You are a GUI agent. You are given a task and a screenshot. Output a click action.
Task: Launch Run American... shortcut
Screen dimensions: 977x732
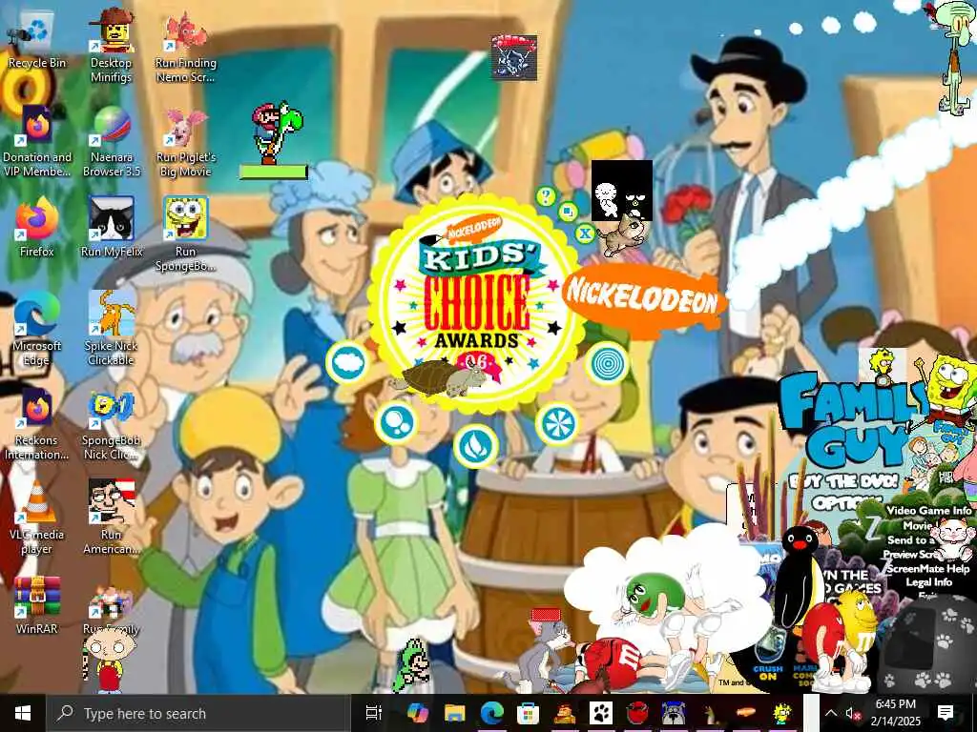click(111, 517)
